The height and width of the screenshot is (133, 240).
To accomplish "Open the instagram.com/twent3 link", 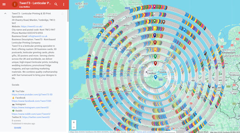I will point(30,108).
